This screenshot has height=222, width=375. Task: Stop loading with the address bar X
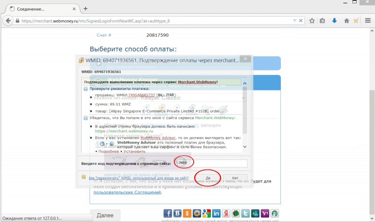301,20
